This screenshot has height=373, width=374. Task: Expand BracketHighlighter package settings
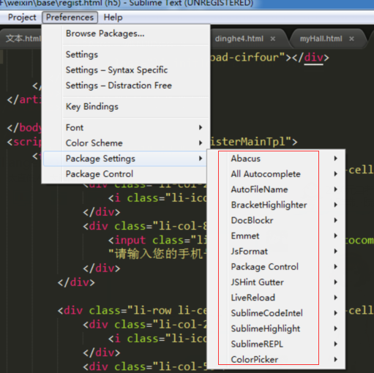point(276,205)
